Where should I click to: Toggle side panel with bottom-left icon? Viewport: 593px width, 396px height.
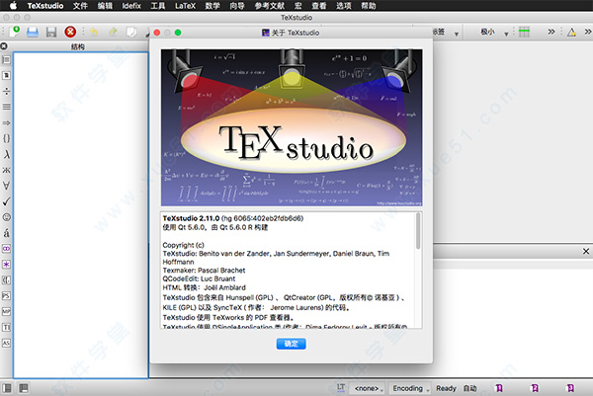point(7,388)
